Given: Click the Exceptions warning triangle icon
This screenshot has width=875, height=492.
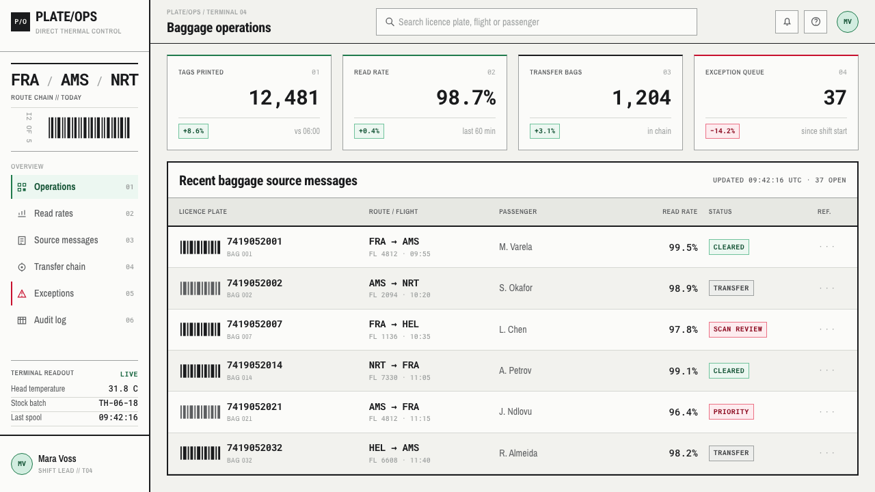Looking at the screenshot, I should click(x=22, y=294).
